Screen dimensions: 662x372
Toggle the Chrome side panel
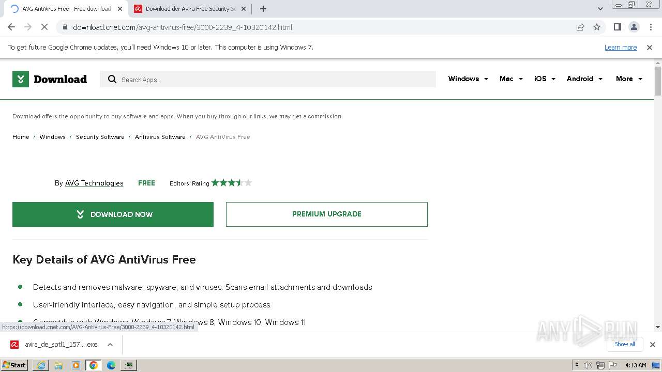pos(618,27)
